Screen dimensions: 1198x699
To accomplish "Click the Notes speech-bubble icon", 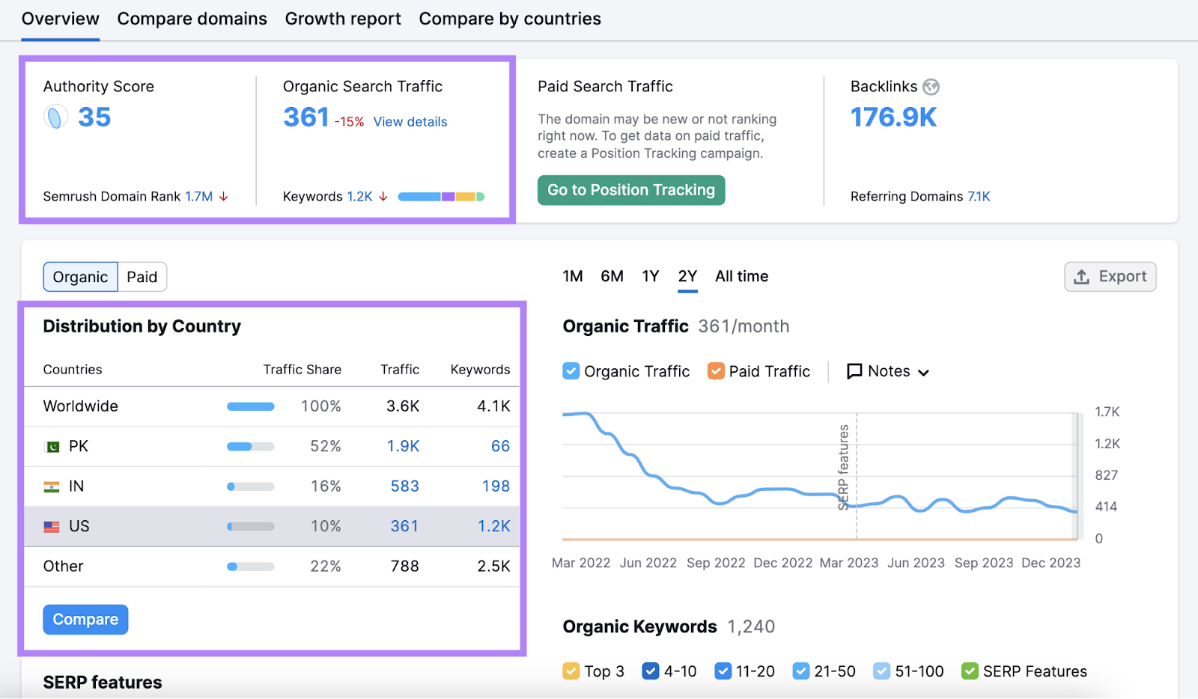I will 854,371.
